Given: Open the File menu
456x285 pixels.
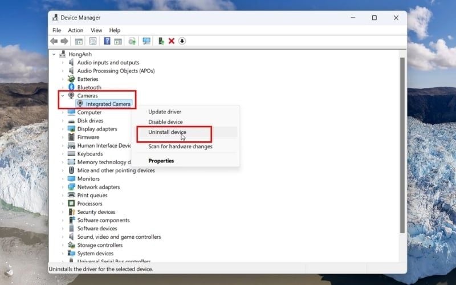Looking at the screenshot, I should [56, 30].
